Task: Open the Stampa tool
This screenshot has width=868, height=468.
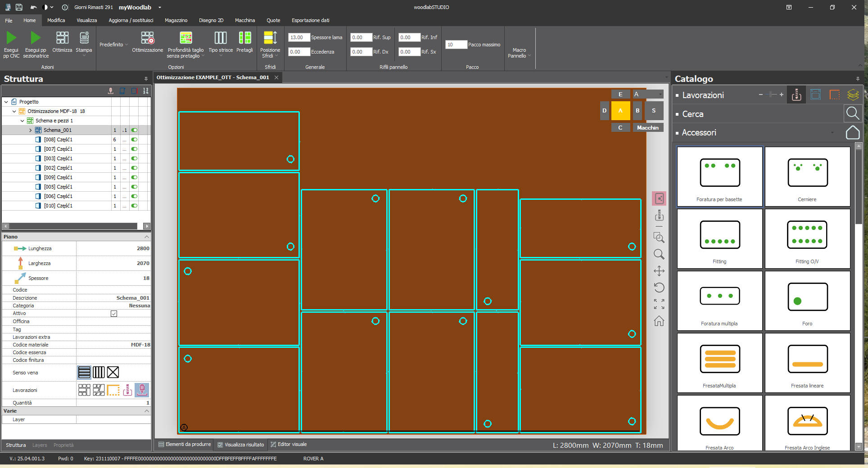Action: coord(84,44)
